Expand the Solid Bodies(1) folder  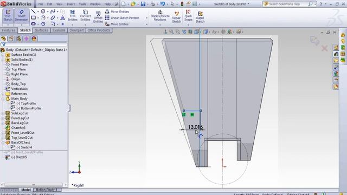(x=3, y=60)
